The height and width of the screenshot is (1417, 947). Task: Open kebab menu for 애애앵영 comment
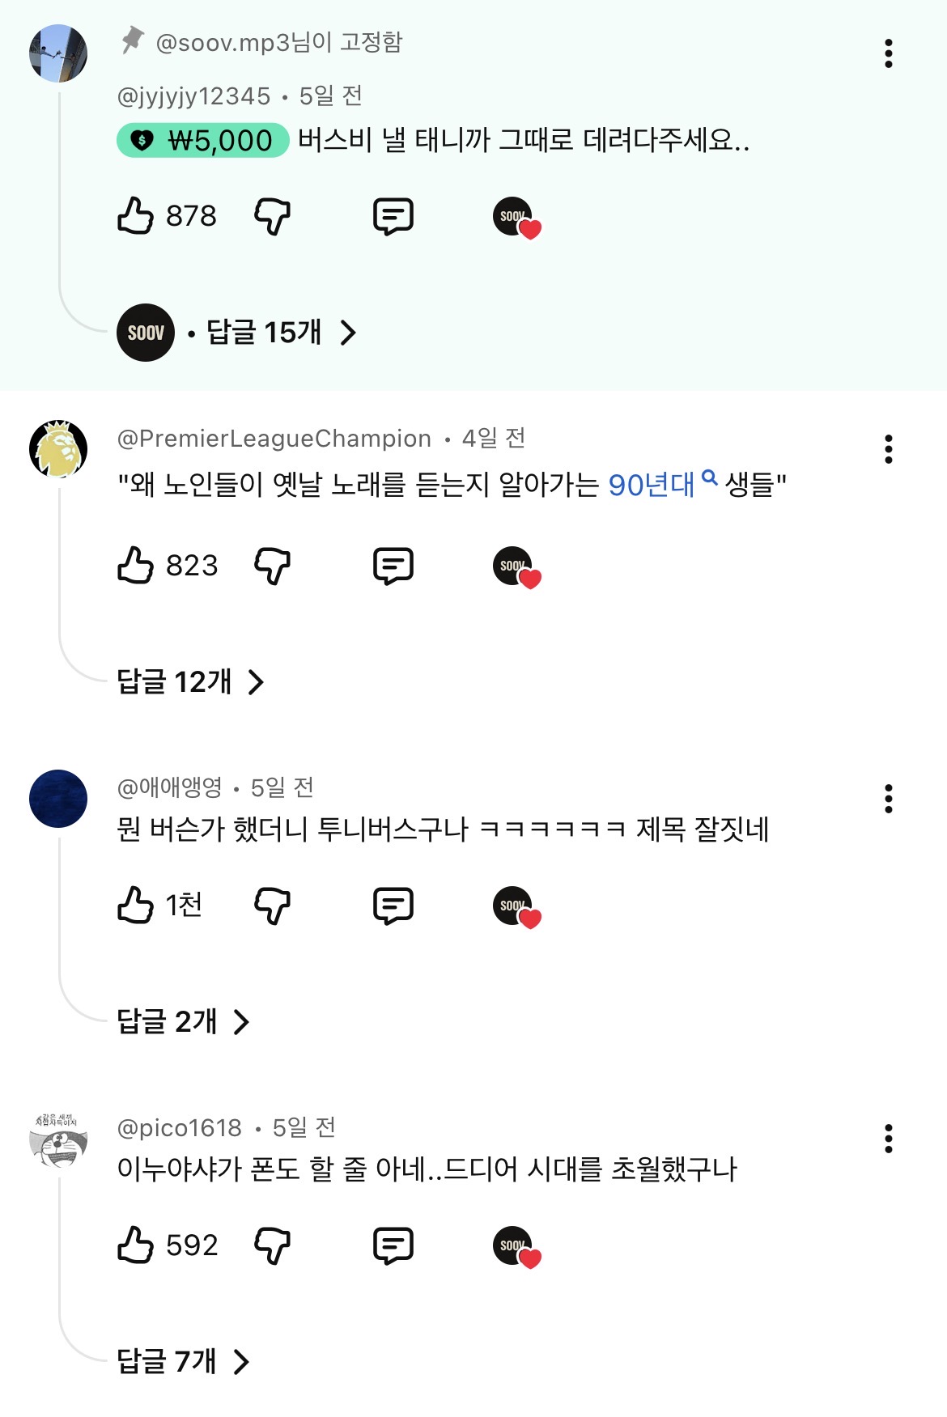pos(889,799)
